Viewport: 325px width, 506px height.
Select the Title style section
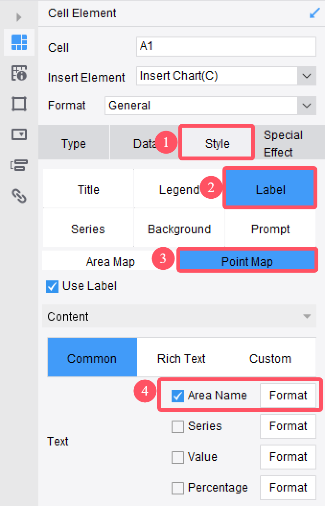[x=88, y=190]
